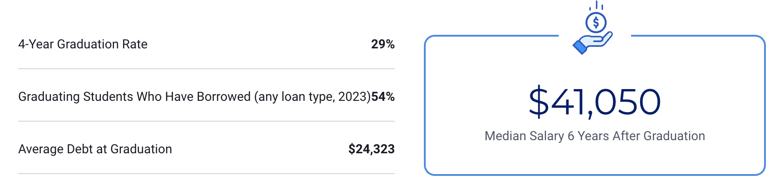Viewport: 779px width, 189px height.
Task: Click the divider below Average Debt row
Action: click(x=206, y=174)
